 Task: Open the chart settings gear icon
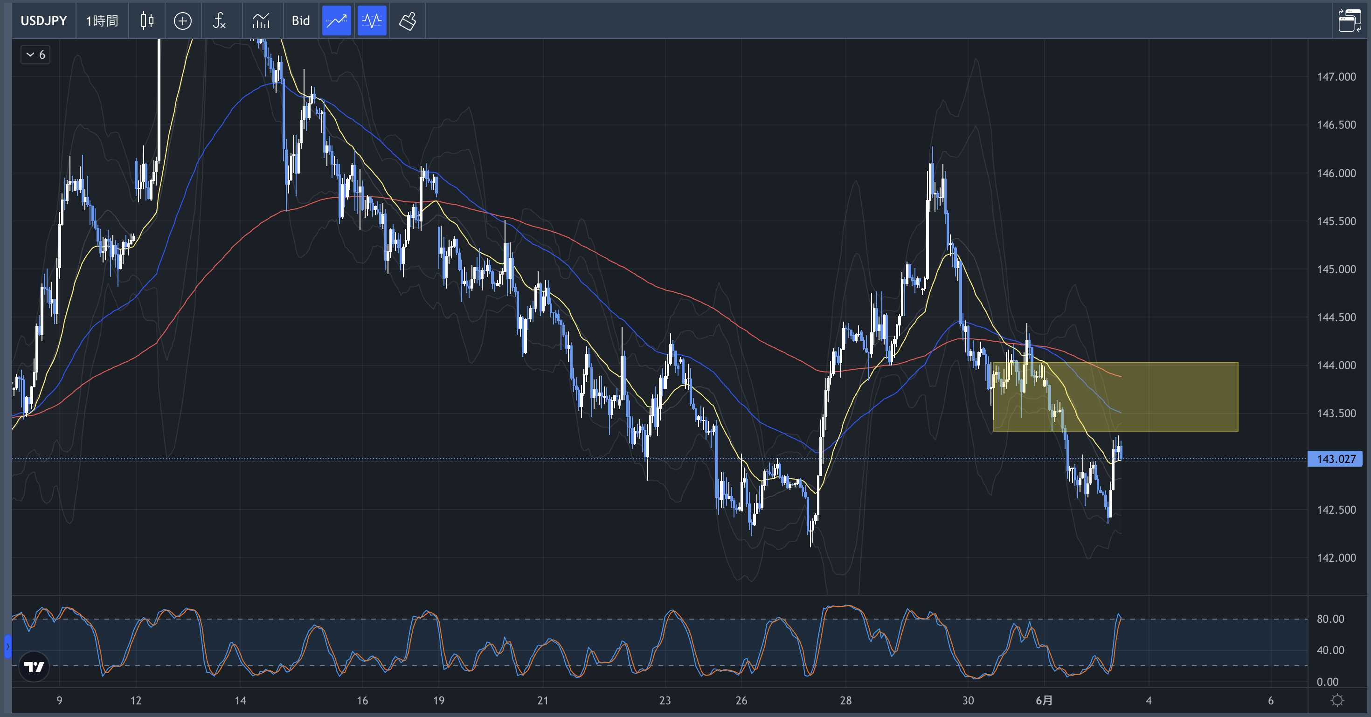[x=1337, y=701]
